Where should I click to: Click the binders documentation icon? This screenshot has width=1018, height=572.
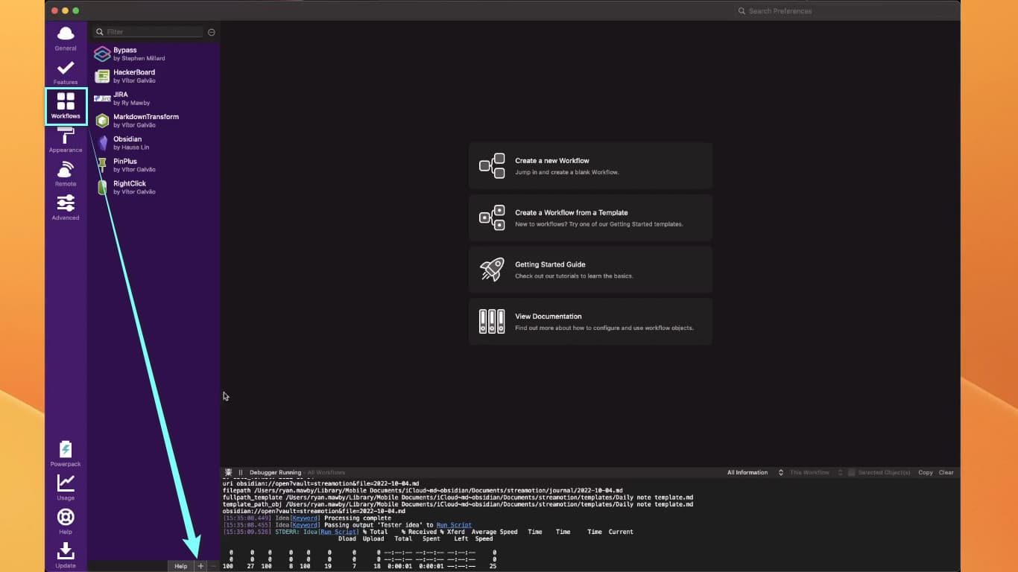click(492, 322)
